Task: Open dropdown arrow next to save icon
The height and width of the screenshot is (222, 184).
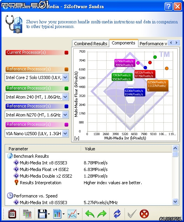Action: tap(49, 214)
